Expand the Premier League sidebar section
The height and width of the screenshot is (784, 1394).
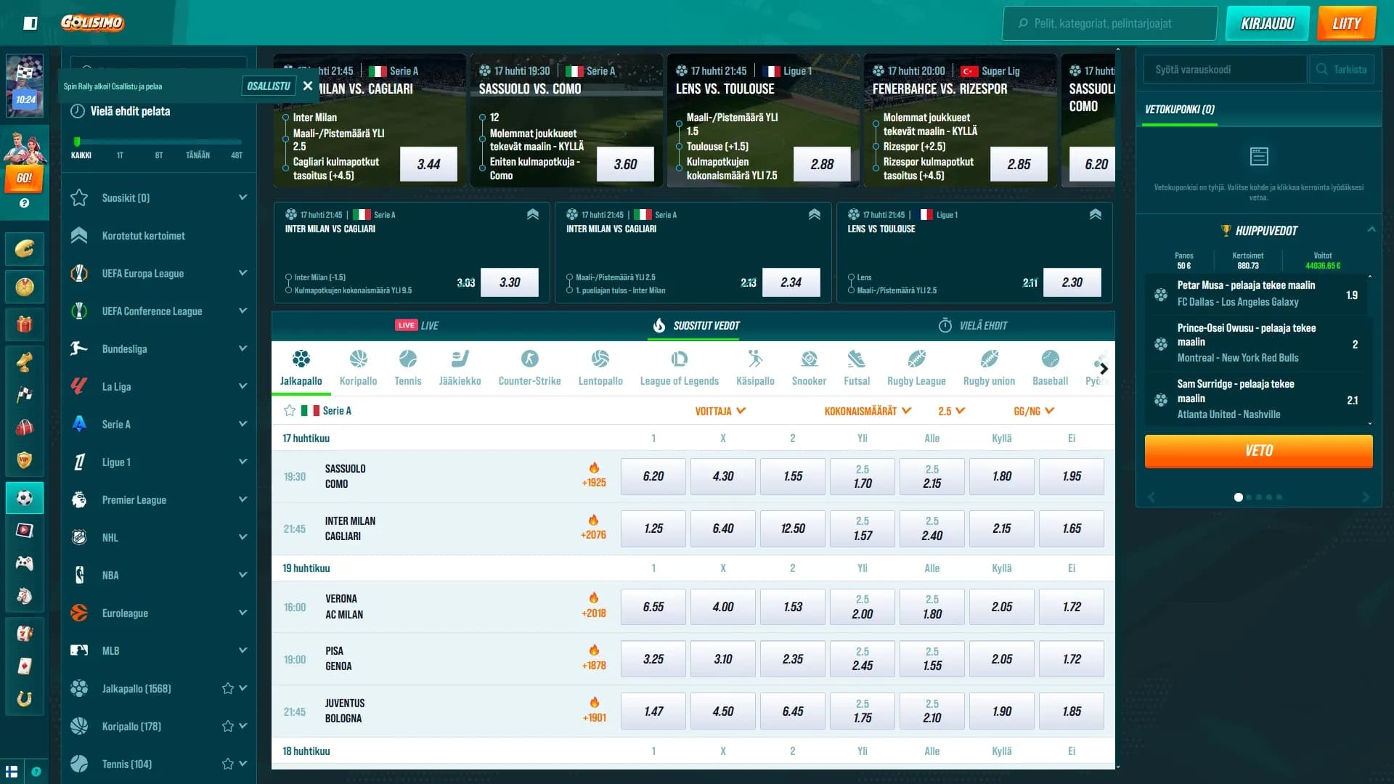[x=242, y=499]
